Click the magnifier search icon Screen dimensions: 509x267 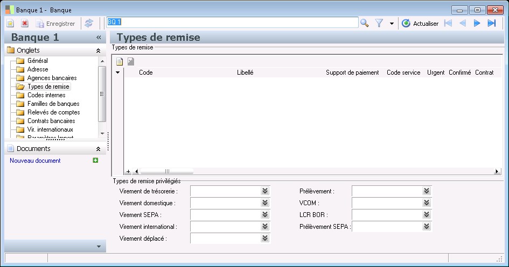pos(365,23)
